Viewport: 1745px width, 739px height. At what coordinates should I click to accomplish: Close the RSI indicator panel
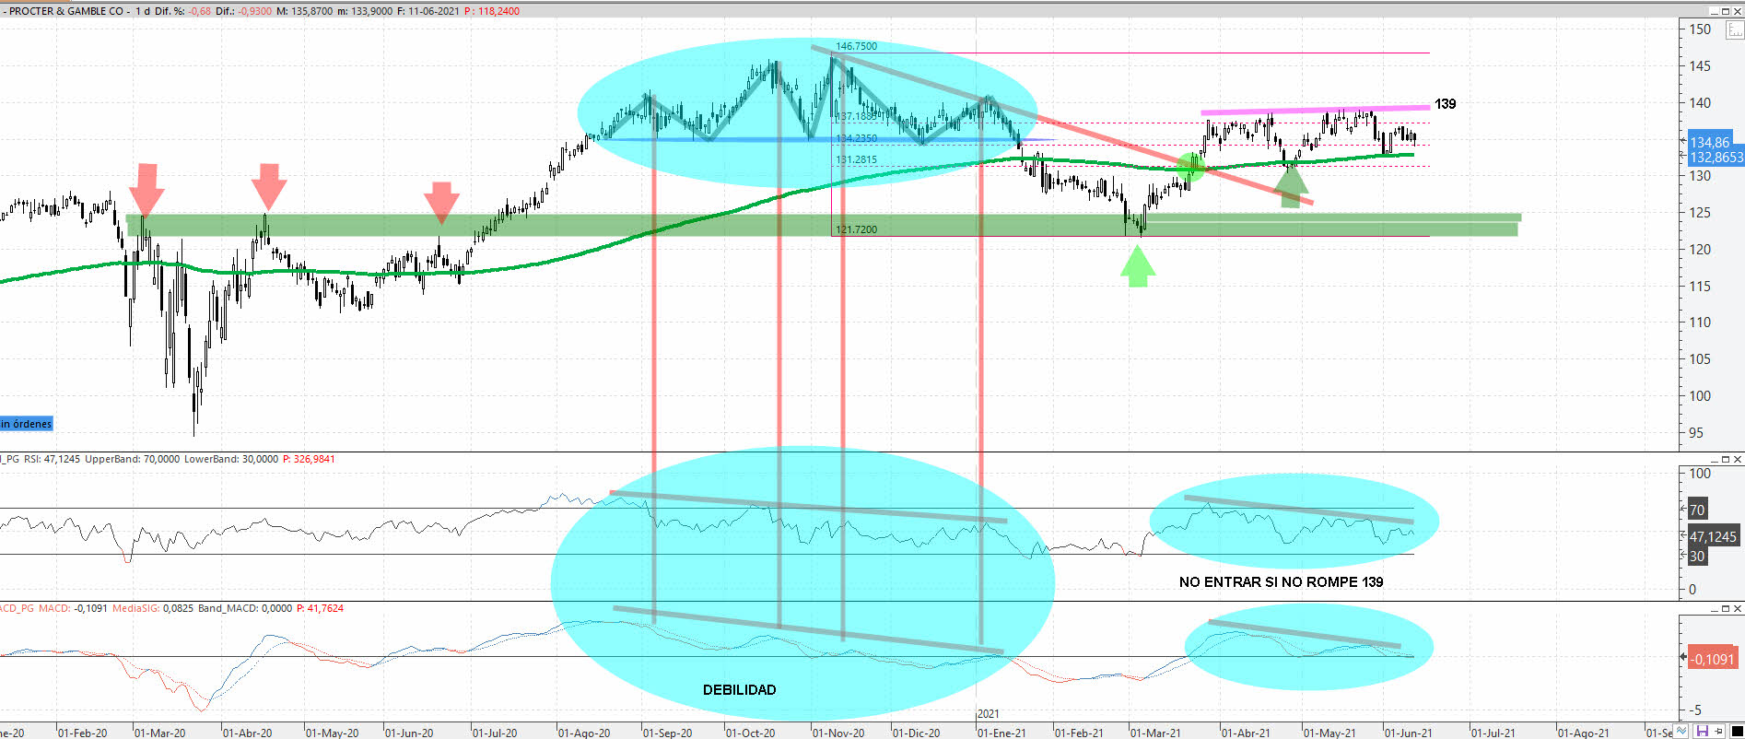pos(1738,459)
